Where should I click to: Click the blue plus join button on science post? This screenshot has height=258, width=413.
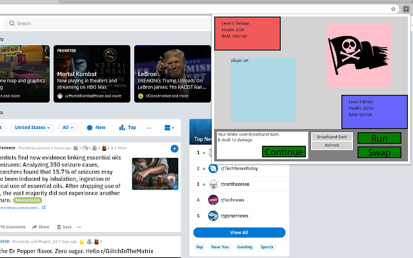pos(174,148)
